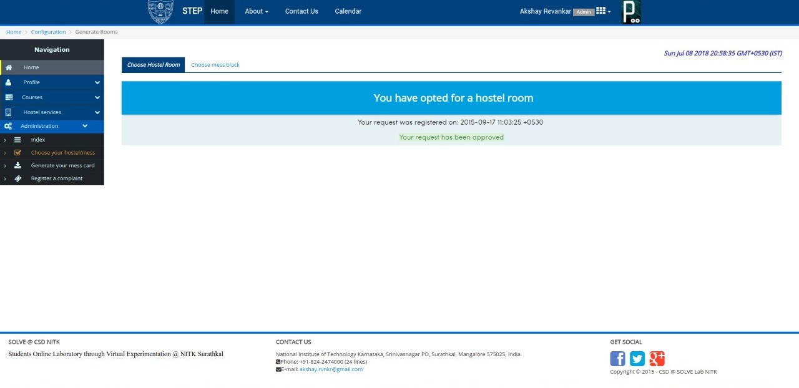Click the ticket icon for Register a complaint
799x388 pixels.
[x=17, y=178]
